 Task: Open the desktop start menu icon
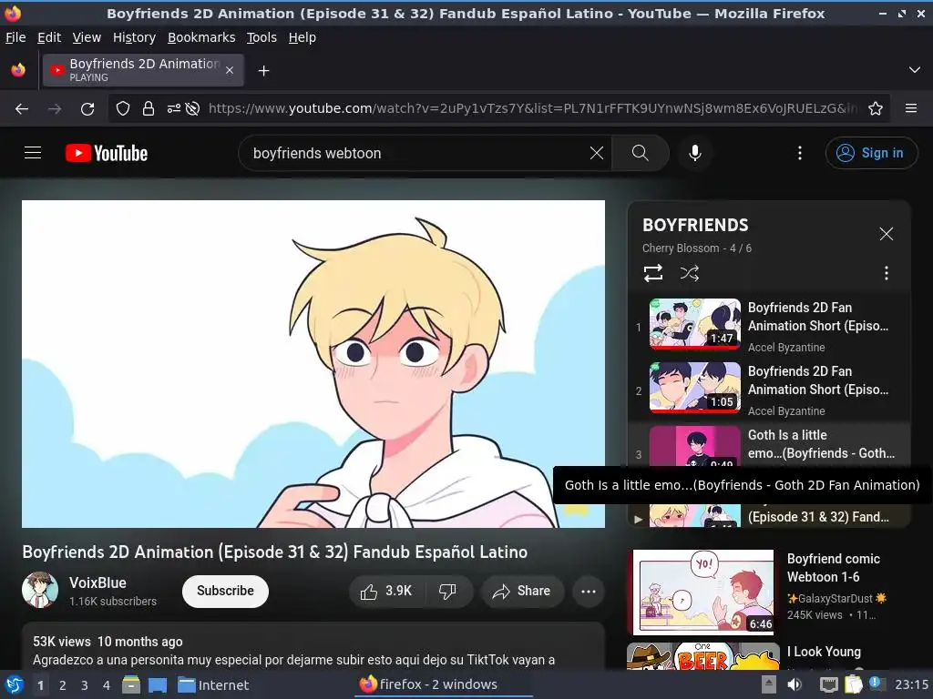click(14, 684)
